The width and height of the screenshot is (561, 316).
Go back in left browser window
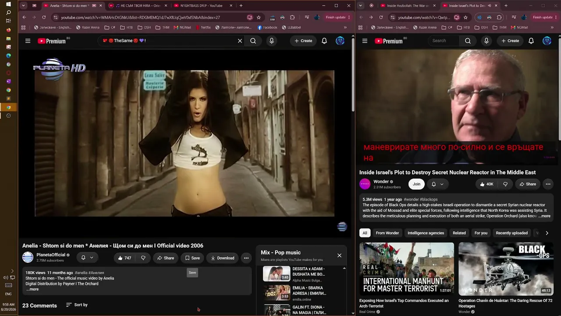(x=25, y=17)
